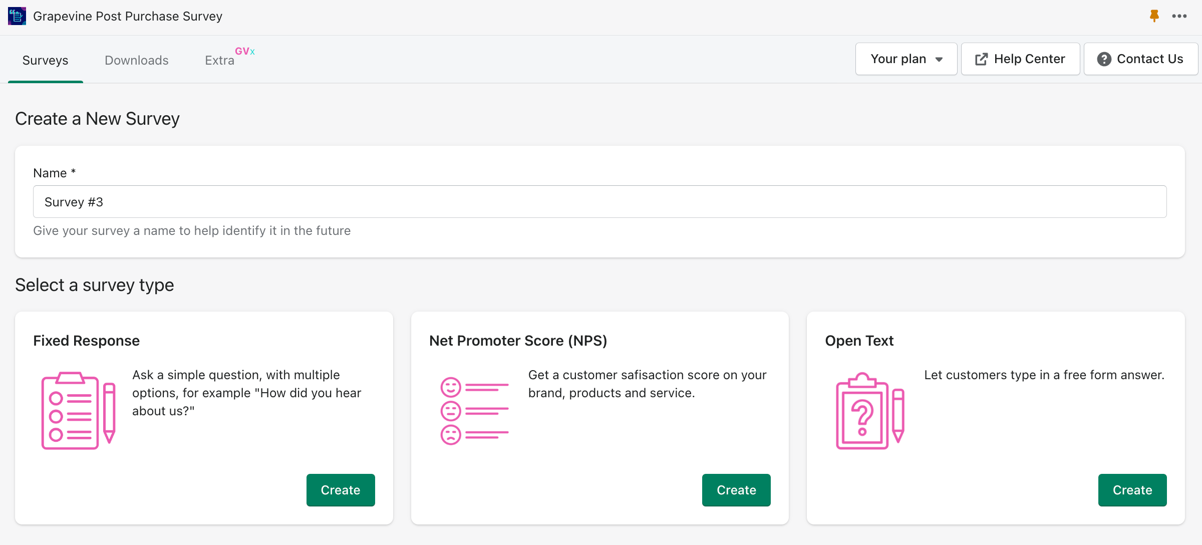Click the Fixed Response clipboard checklist icon

tap(78, 410)
